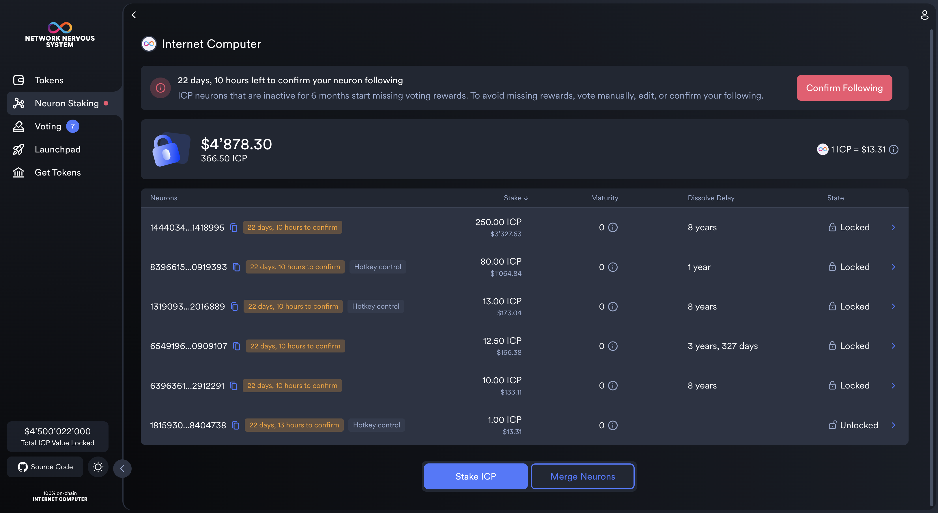Click the Neurons column header

pyautogui.click(x=163, y=198)
